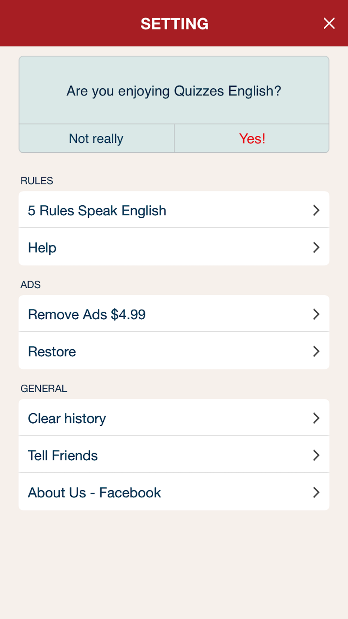Image resolution: width=348 pixels, height=619 pixels.
Task: Click the GENERAL section heading
Action: pos(44,389)
